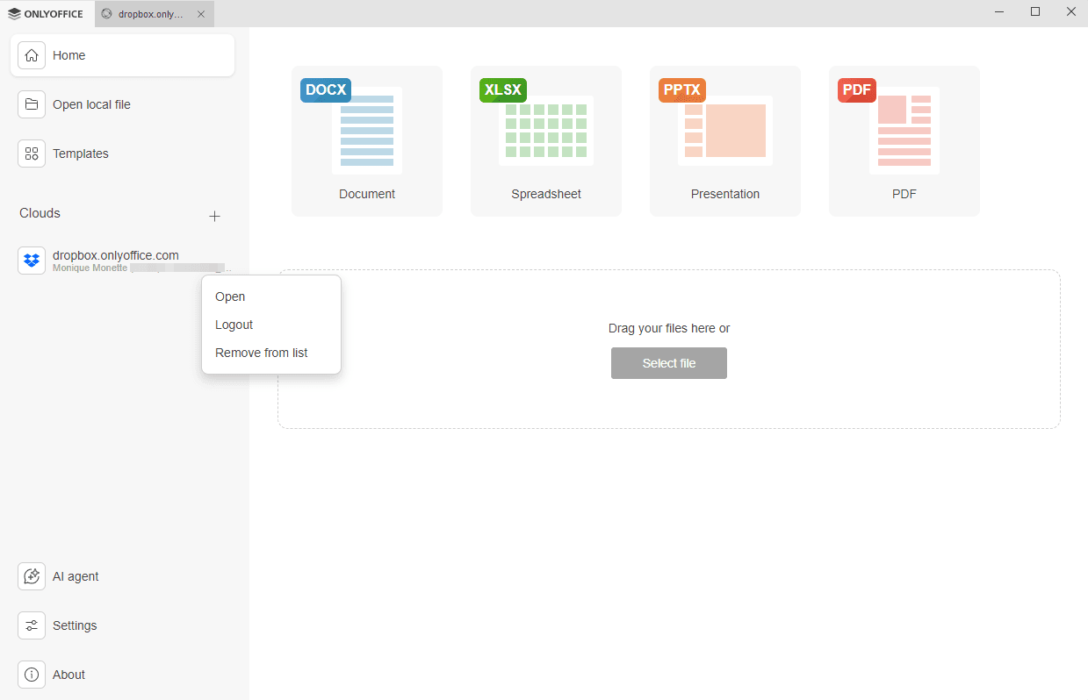Create a new XLSX Spreadsheet
1088x700 pixels.
tap(546, 140)
